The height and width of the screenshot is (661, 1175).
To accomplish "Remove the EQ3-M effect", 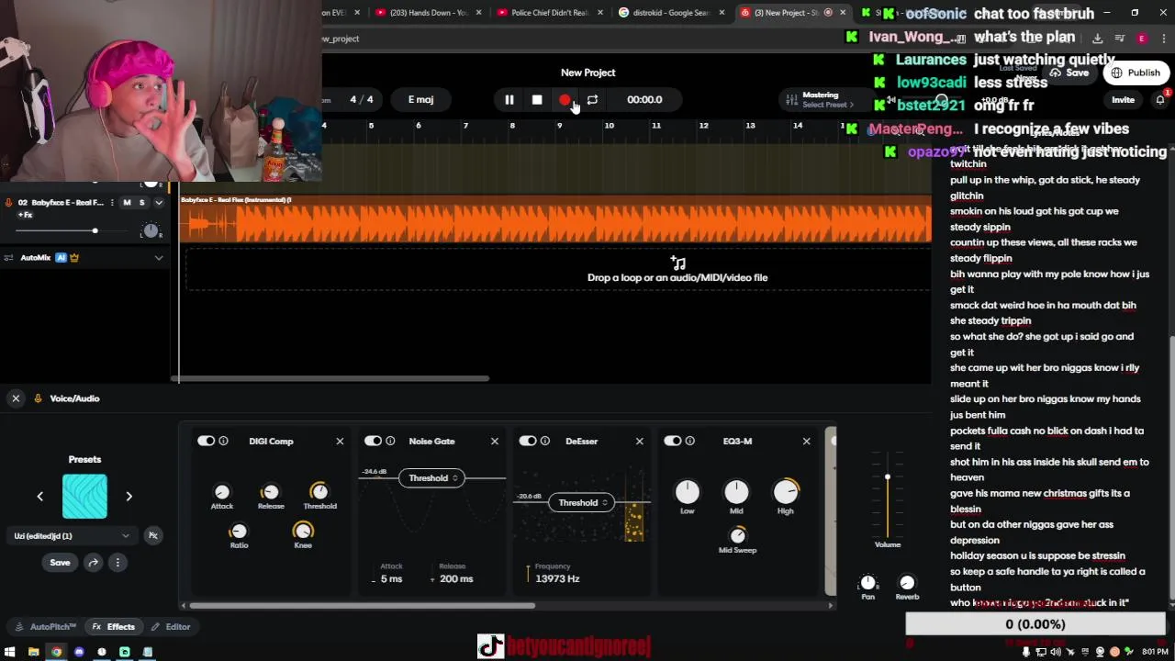I will click(x=807, y=441).
